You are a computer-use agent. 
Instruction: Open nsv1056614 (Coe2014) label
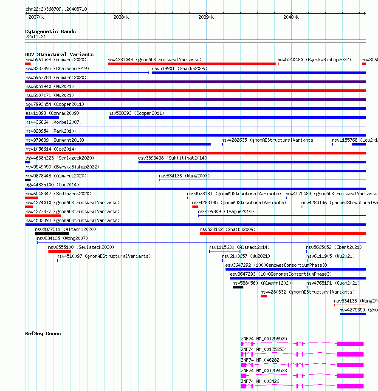(51, 149)
